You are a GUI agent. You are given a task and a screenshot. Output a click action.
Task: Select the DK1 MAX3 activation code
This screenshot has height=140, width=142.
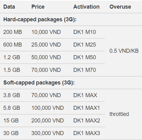[87, 133]
